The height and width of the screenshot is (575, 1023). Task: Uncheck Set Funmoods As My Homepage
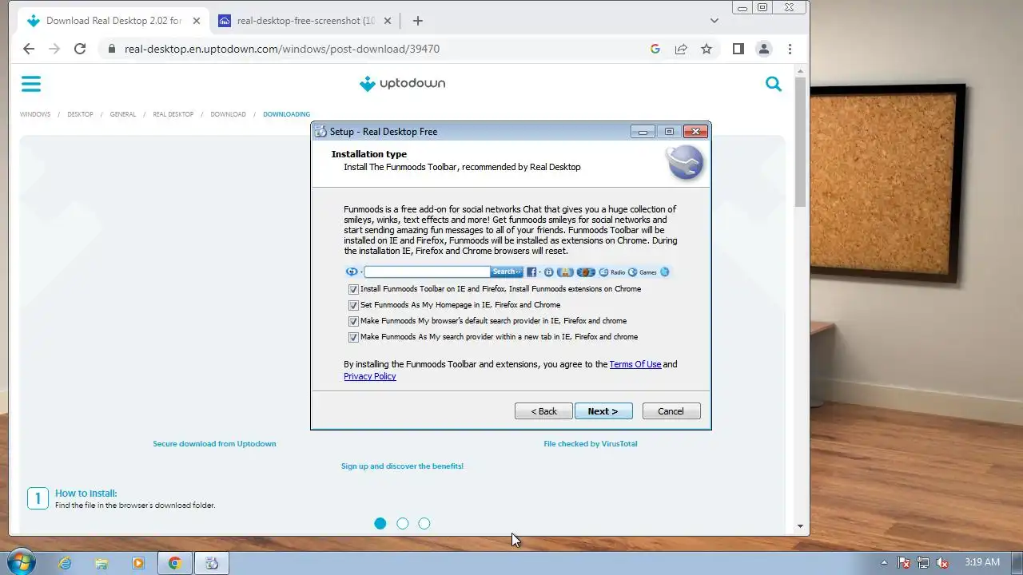pos(353,305)
